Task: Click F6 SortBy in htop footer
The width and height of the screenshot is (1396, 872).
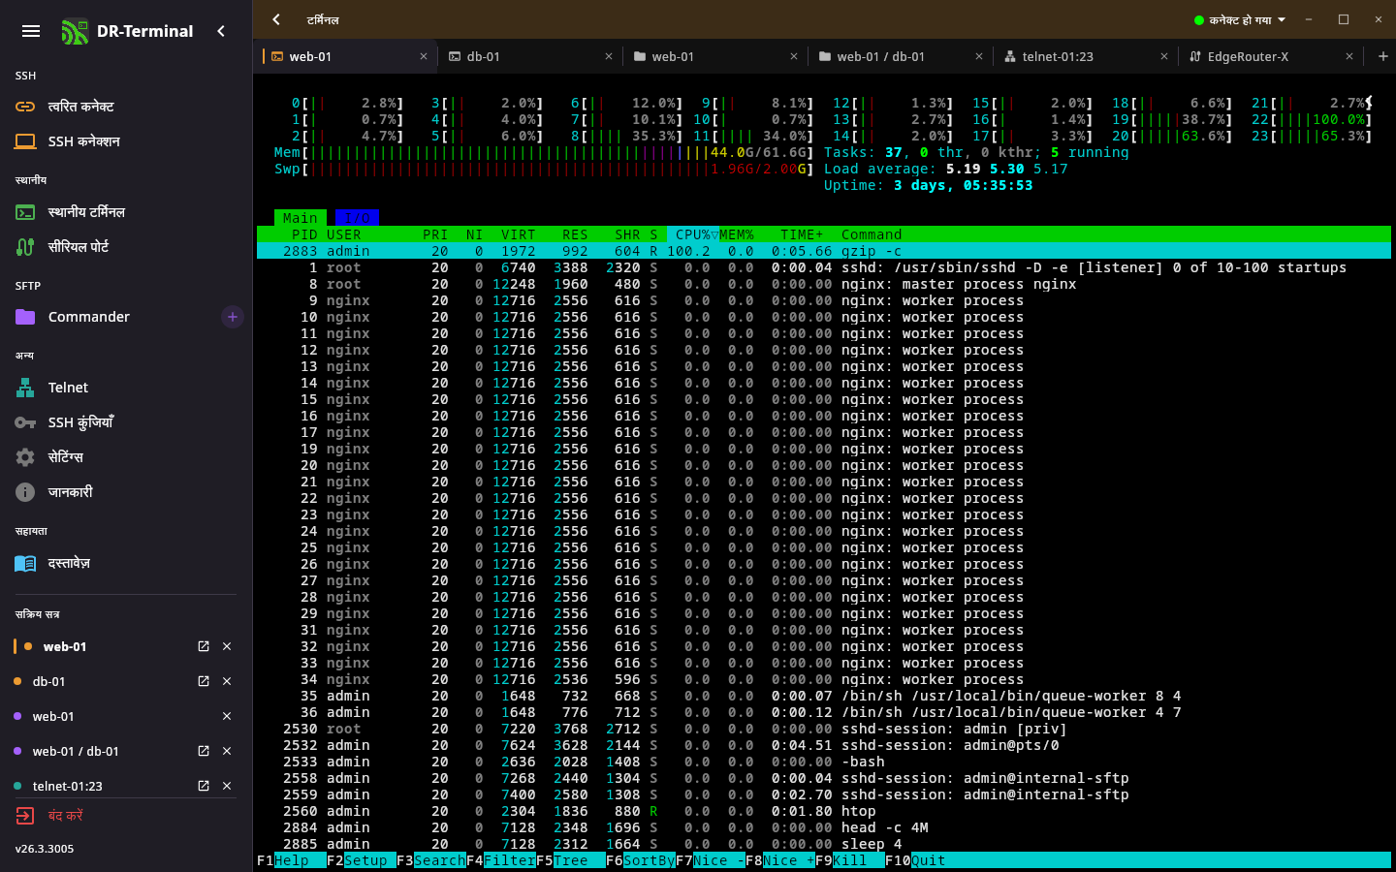Action: tap(641, 860)
